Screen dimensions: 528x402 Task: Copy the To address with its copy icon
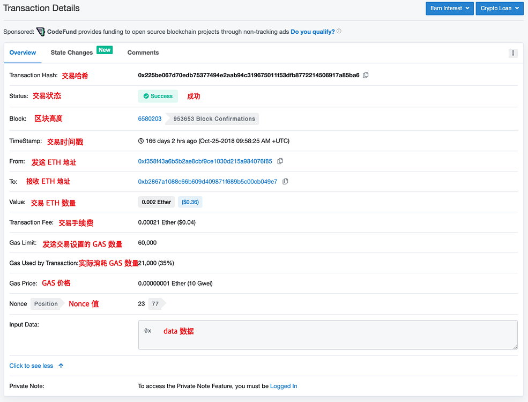click(x=285, y=181)
